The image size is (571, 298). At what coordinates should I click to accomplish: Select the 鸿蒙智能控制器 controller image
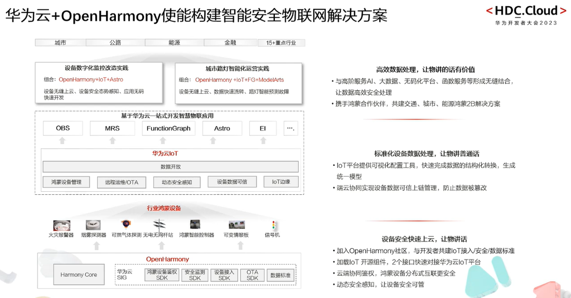coord(195,224)
